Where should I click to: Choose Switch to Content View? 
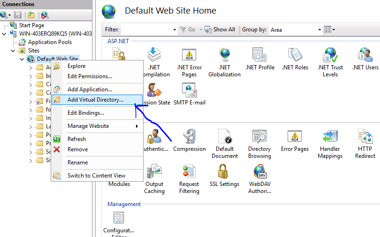tap(97, 176)
